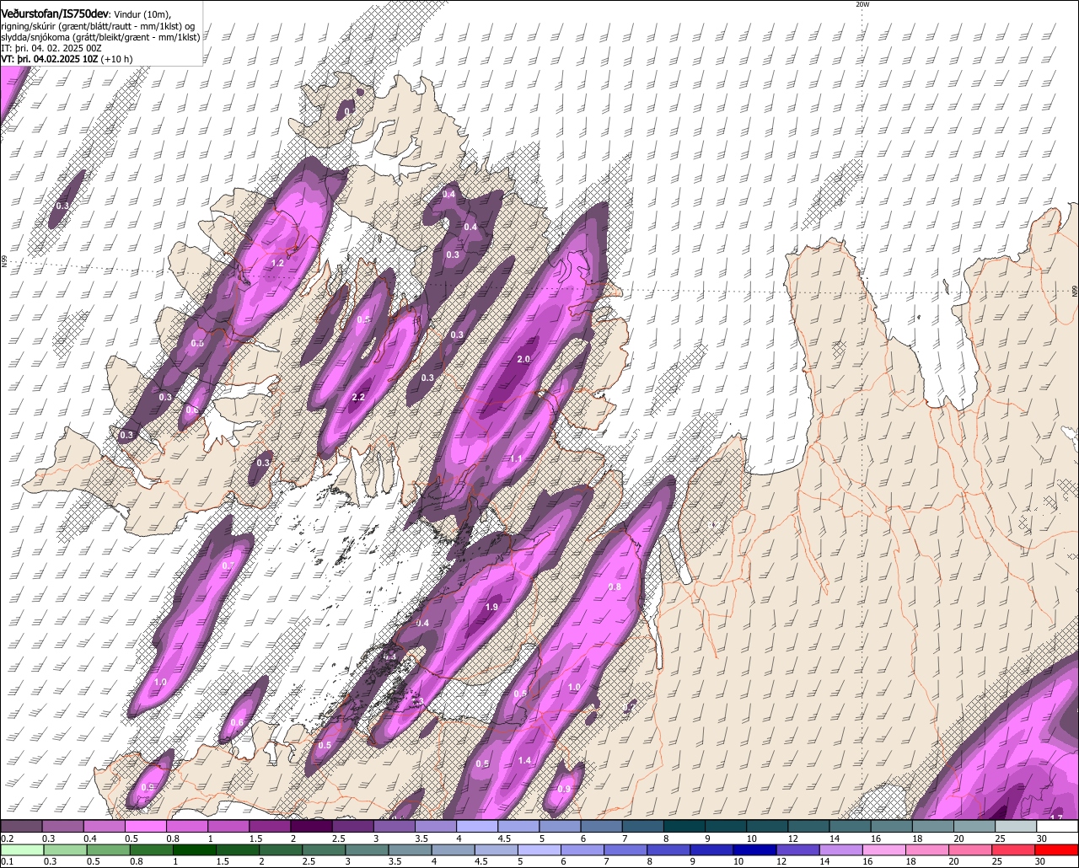Click the 0.8 precipitation value on the map
The image size is (1079, 868).
pyautogui.click(x=615, y=587)
